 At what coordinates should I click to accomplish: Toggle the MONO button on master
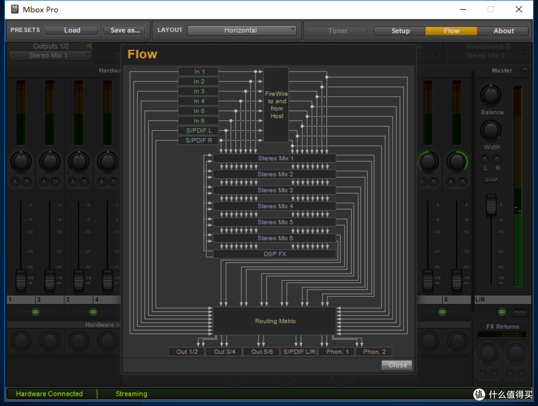pos(520,312)
